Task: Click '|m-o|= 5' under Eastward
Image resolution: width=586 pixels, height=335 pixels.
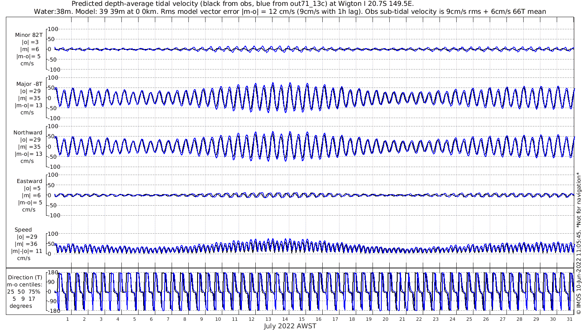Action: click(x=30, y=202)
